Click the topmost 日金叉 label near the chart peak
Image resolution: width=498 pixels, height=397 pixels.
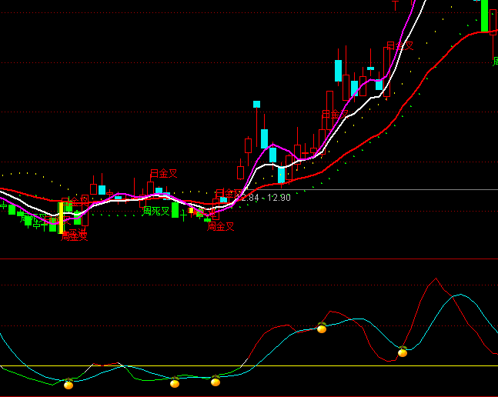click(399, 45)
